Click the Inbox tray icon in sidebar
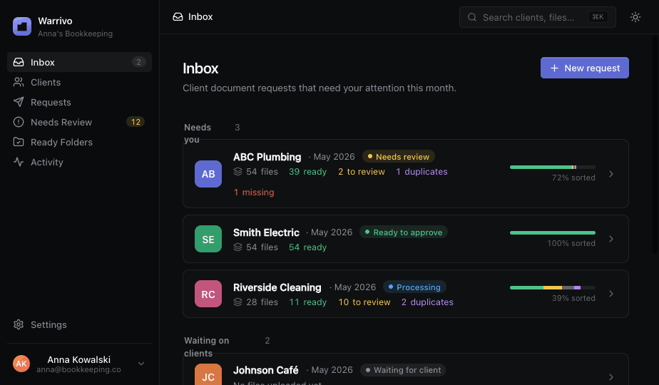 click(x=19, y=62)
